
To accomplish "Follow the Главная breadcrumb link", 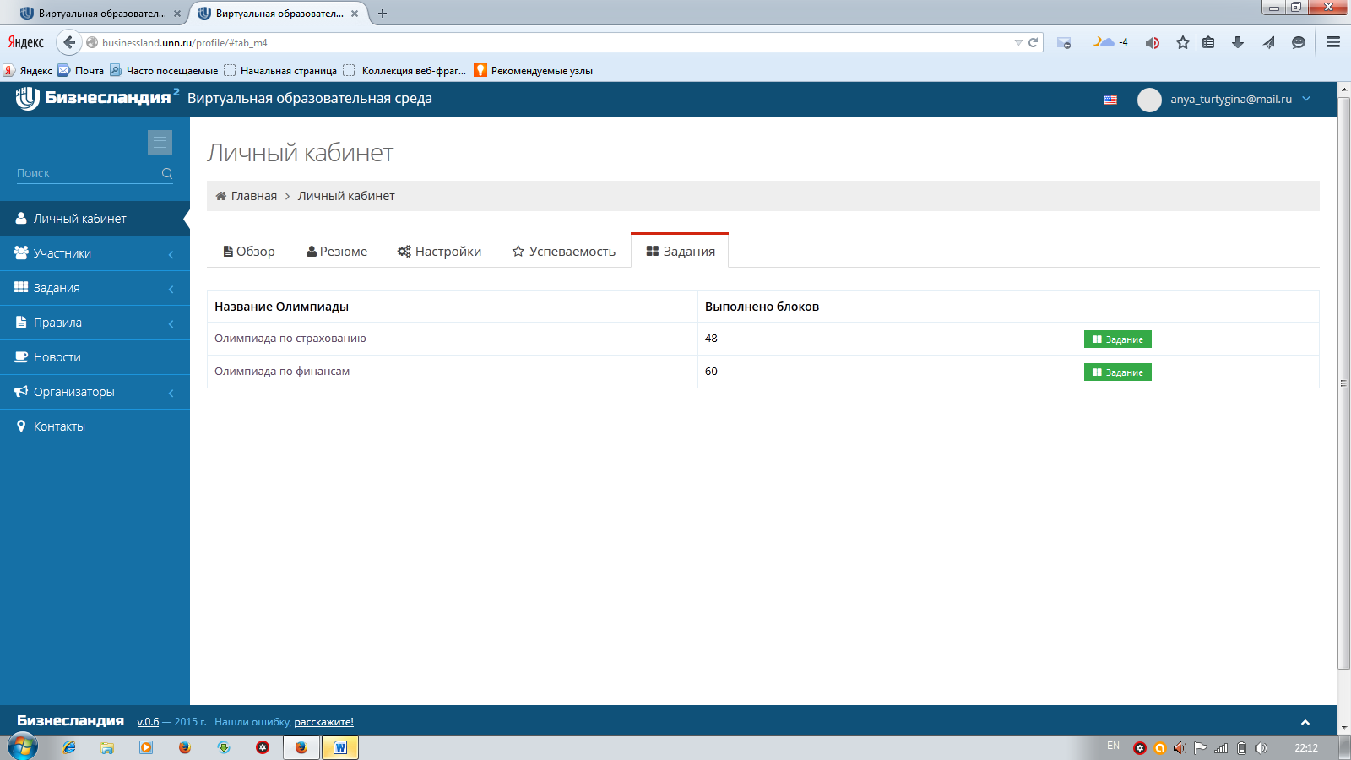I will point(253,196).
